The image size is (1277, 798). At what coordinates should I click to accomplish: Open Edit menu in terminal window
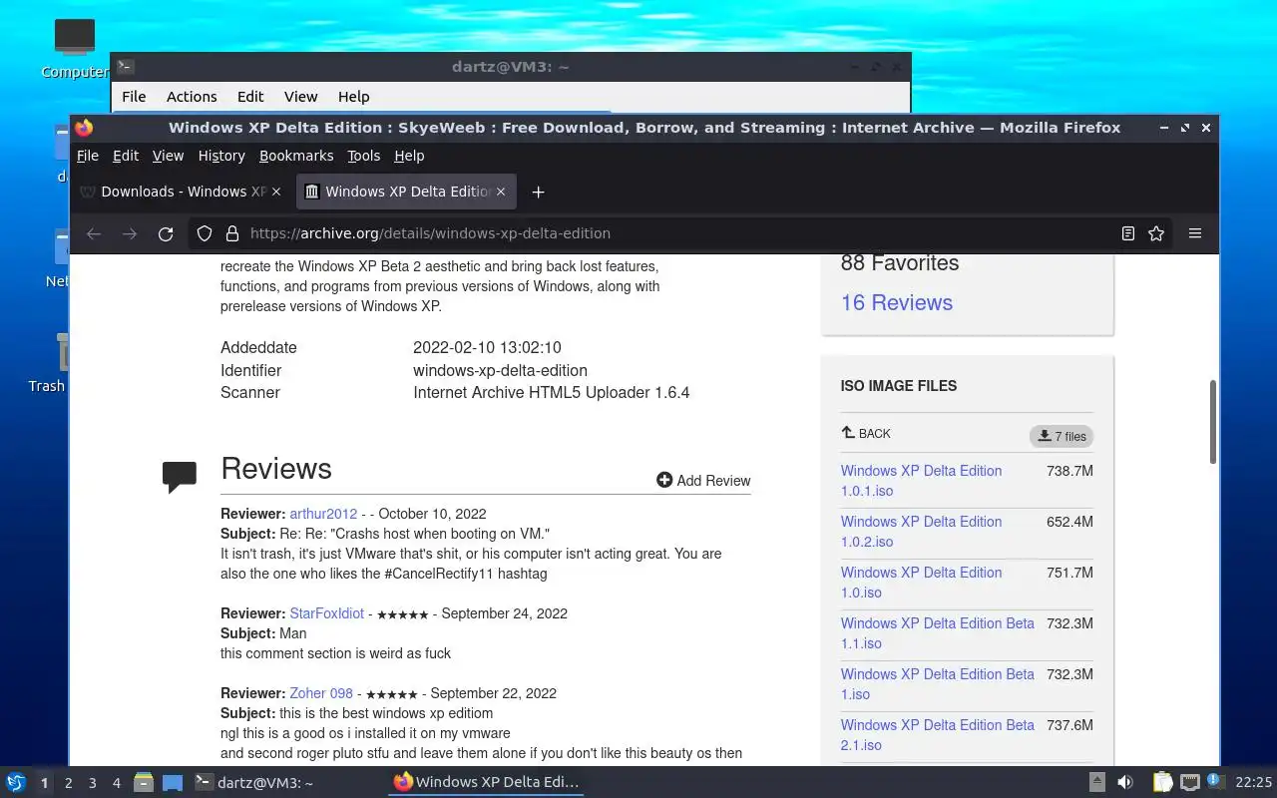tap(250, 97)
